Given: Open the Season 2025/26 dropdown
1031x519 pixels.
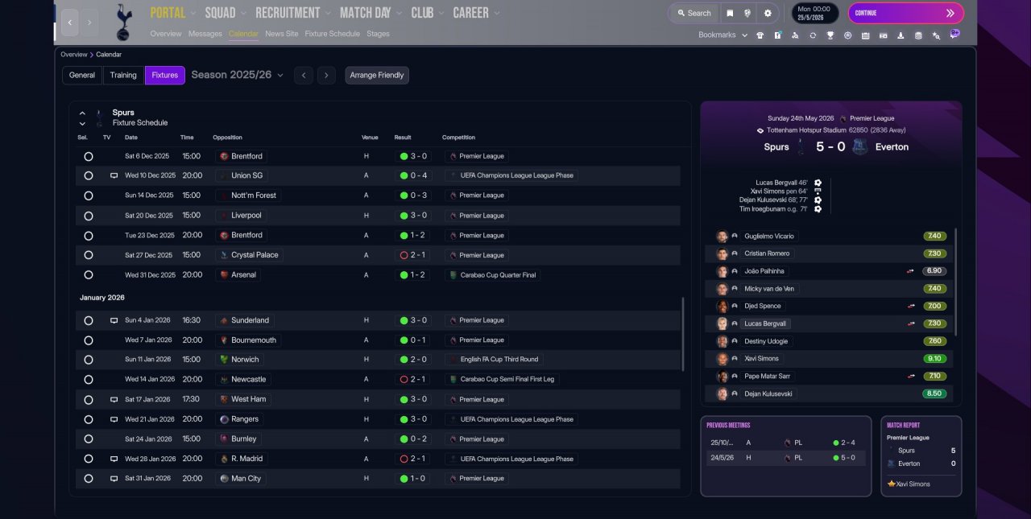Looking at the screenshot, I should point(237,75).
